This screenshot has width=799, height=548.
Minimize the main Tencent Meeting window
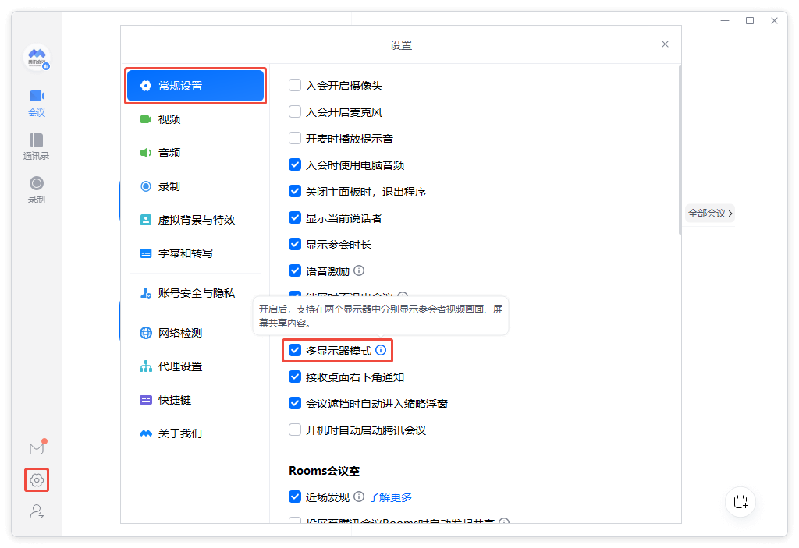tap(725, 21)
